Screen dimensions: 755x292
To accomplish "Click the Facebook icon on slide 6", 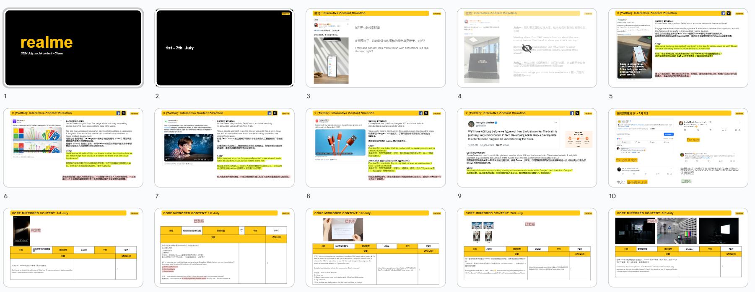I will point(119,113).
